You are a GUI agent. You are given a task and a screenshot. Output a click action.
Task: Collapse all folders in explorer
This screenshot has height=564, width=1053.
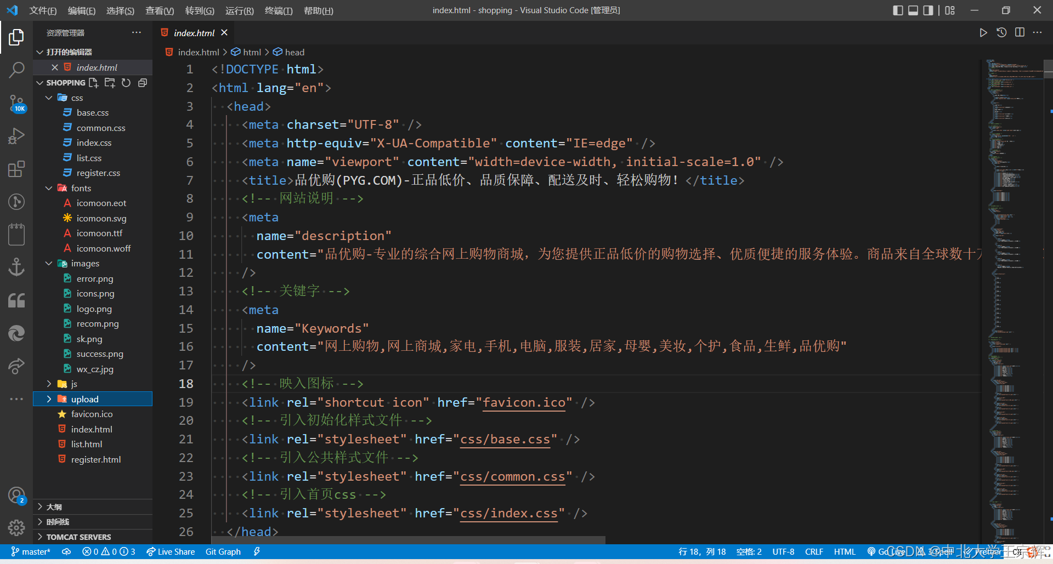[143, 83]
